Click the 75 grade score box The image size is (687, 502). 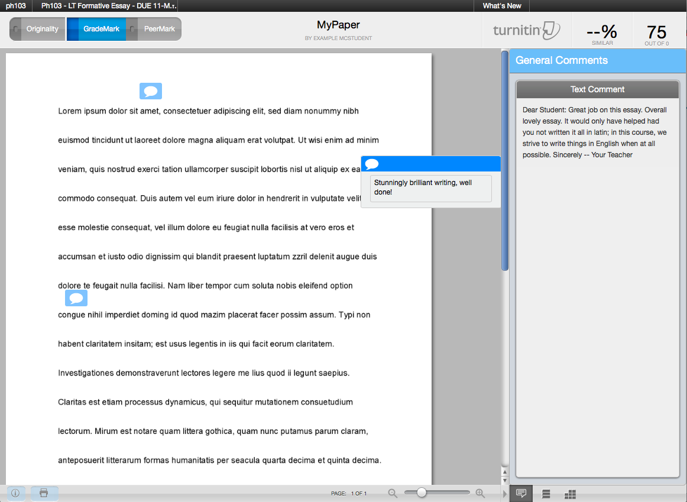coord(656,32)
